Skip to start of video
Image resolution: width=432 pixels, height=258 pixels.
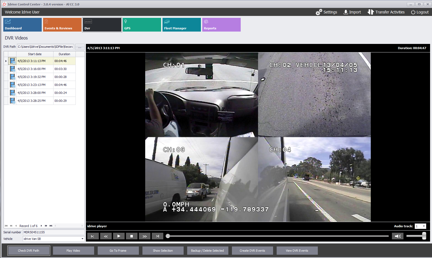click(x=92, y=236)
